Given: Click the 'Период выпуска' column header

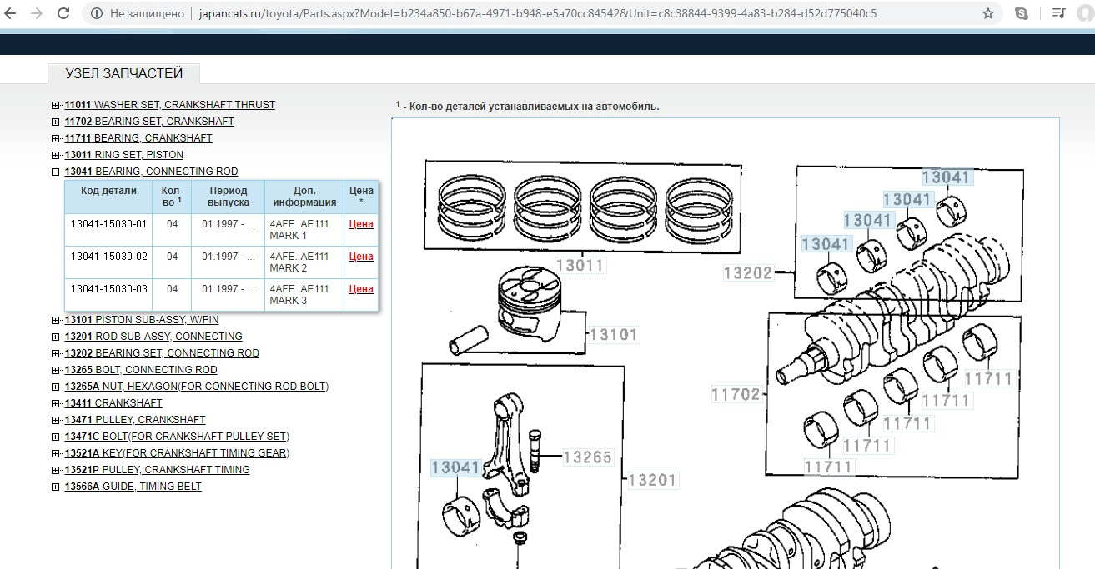Looking at the screenshot, I should coord(229,197).
